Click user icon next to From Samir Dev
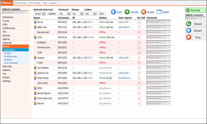 pyautogui.click(x=35, y=98)
